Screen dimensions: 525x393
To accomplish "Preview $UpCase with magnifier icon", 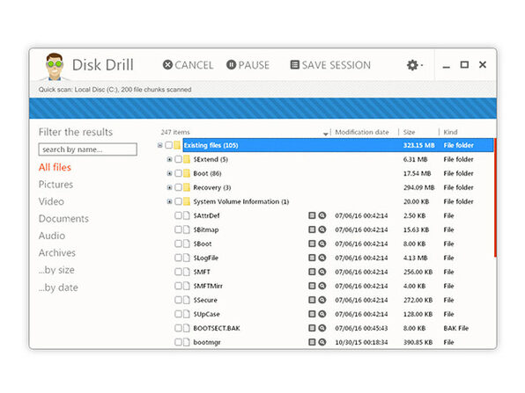I will click(322, 314).
